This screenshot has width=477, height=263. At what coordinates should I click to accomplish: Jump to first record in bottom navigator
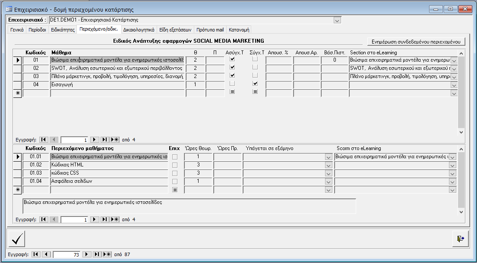[36, 254]
